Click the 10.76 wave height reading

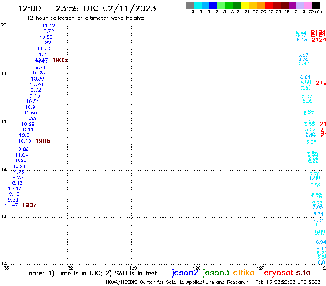click(37, 84)
